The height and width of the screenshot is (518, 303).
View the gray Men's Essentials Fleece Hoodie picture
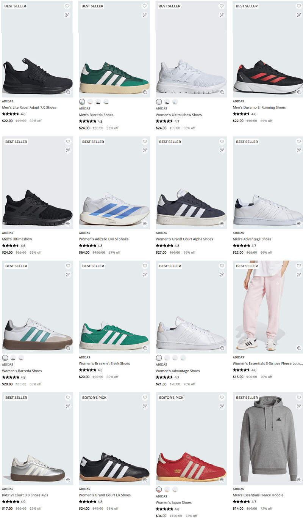(268, 439)
